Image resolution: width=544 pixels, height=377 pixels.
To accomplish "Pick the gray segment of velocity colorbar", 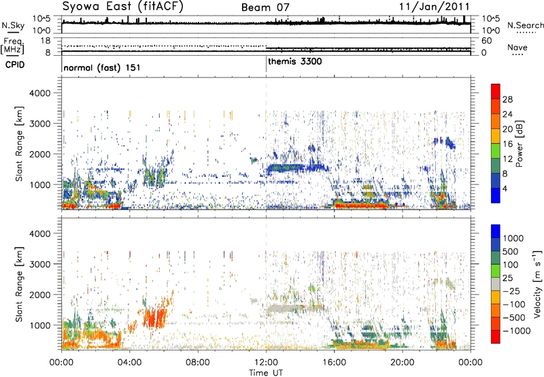I will point(496,284).
